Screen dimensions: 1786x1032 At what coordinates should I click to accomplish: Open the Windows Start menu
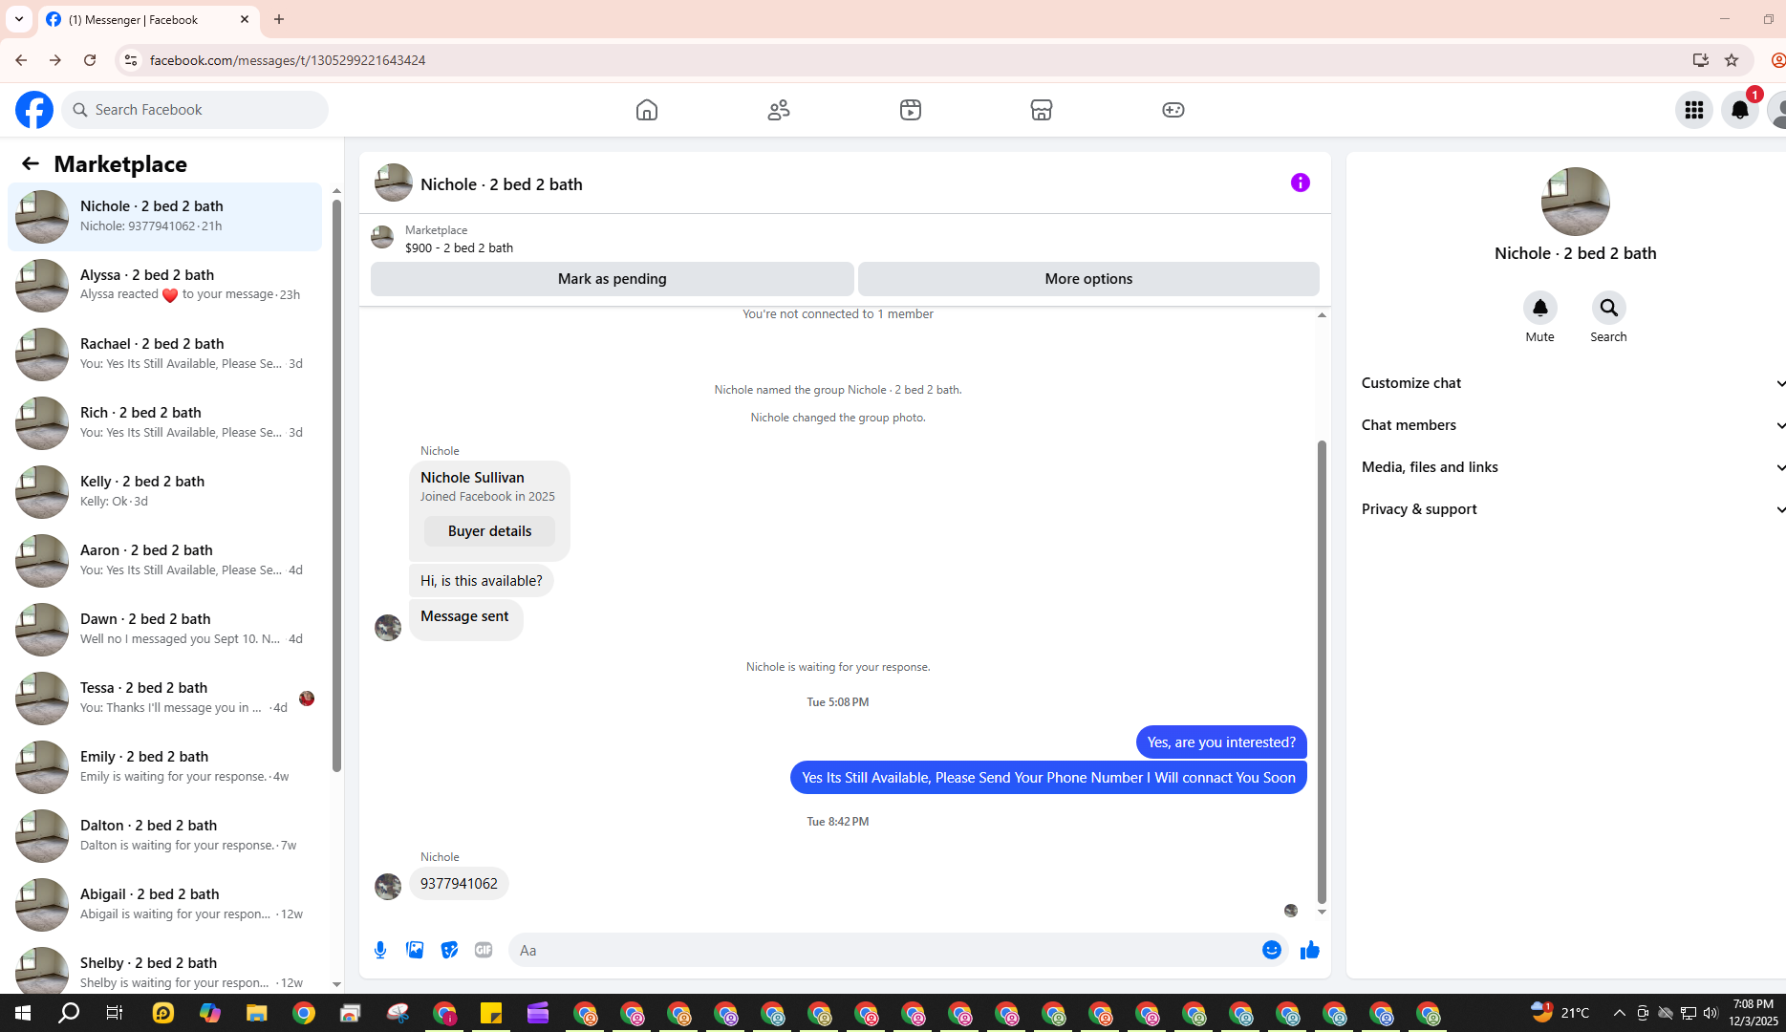[x=23, y=1013]
